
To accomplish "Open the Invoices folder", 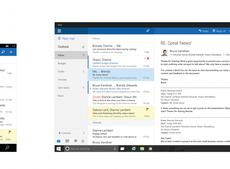I will point(71,80).
